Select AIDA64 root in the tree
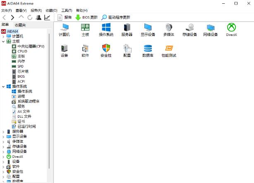The width and height of the screenshot is (254, 183). pos(10,31)
